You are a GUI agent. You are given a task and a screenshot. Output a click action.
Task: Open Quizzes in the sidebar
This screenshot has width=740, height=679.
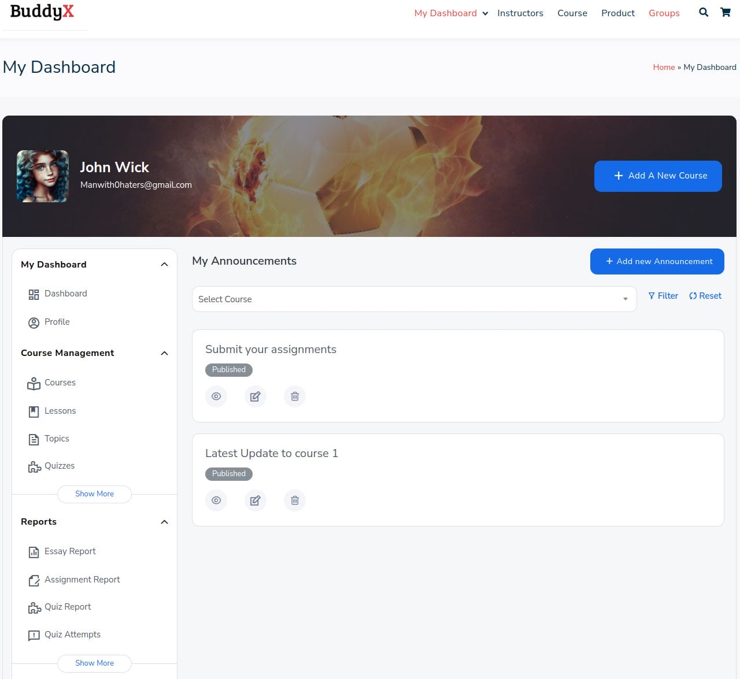(x=59, y=466)
